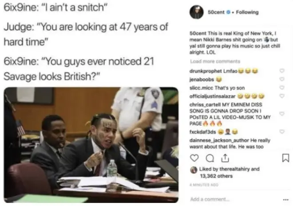Open 50cent's profile picture avatar
The image size is (293, 206).
point(196,12)
